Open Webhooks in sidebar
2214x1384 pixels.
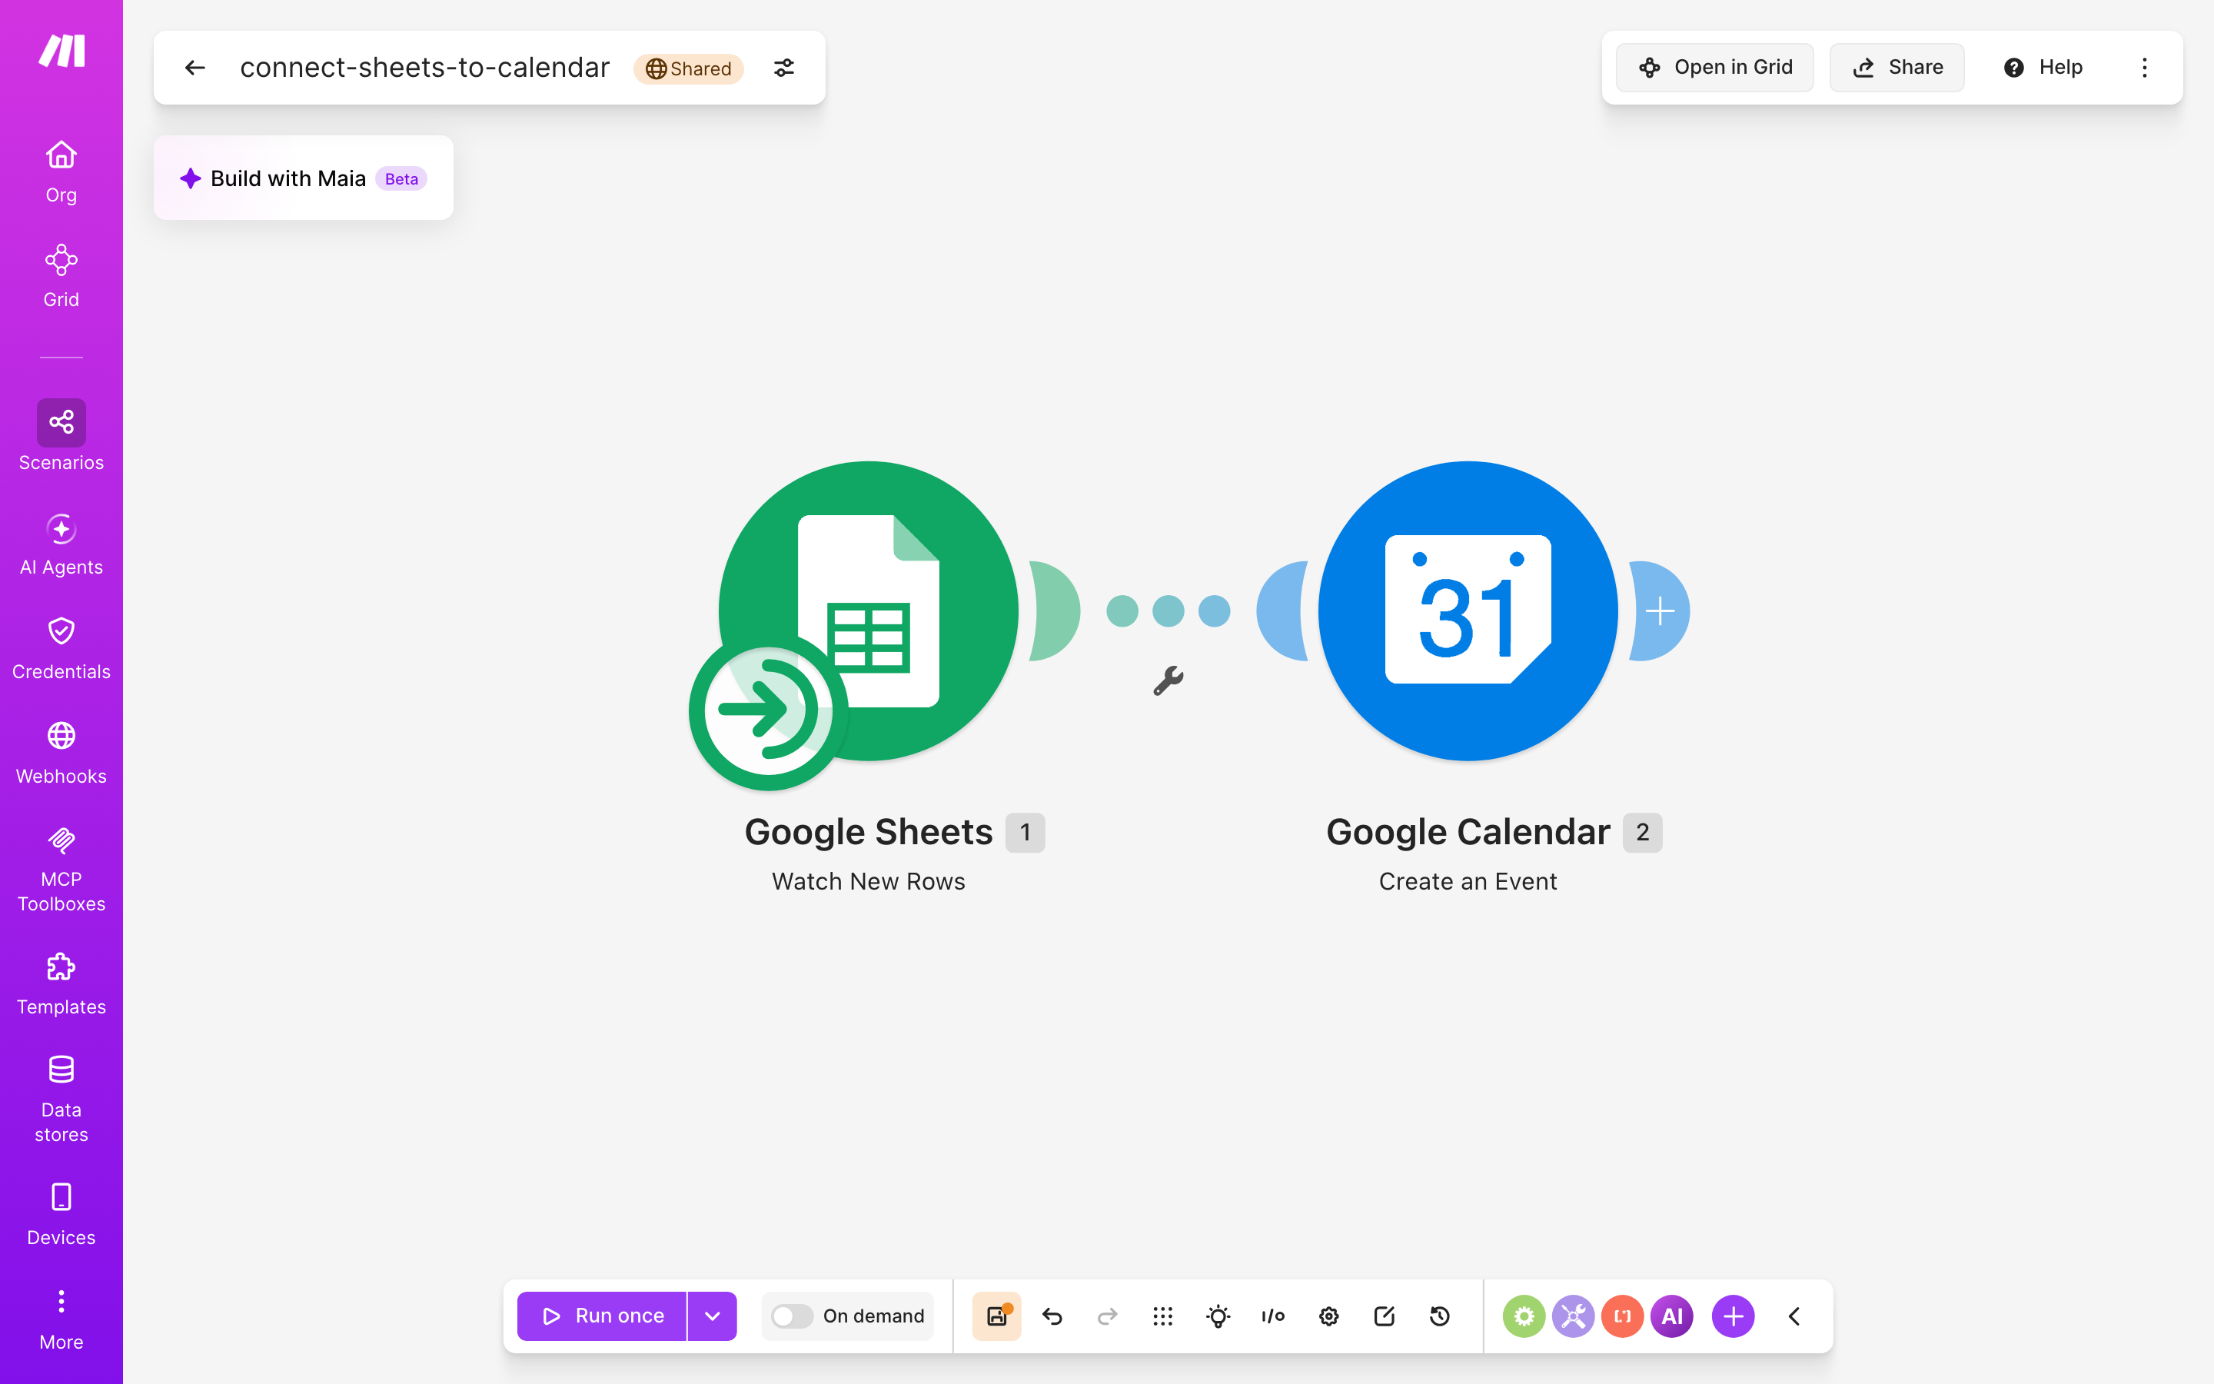61,754
